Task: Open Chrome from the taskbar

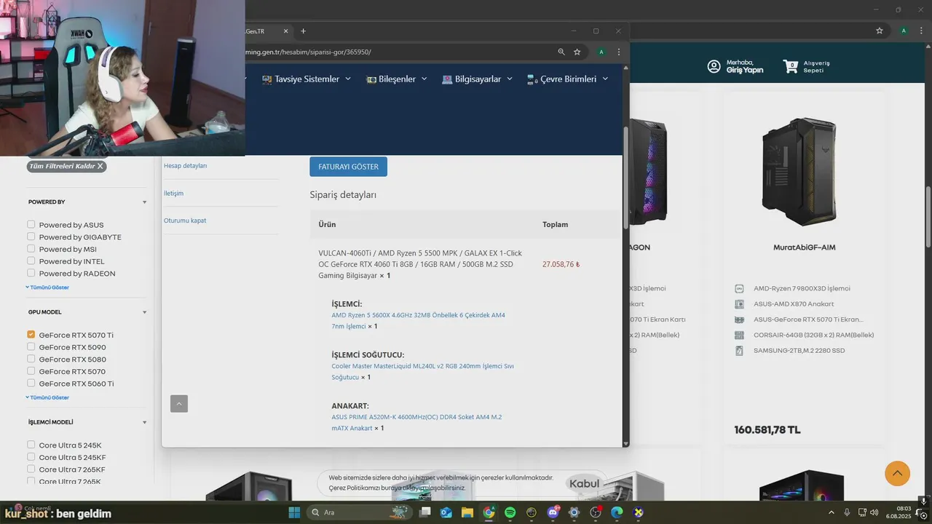Action: click(489, 512)
